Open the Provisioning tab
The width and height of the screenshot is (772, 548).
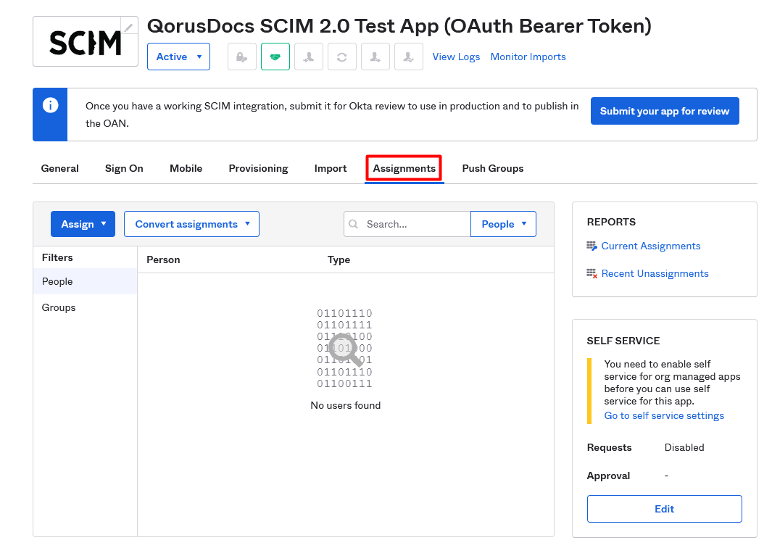[259, 168]
